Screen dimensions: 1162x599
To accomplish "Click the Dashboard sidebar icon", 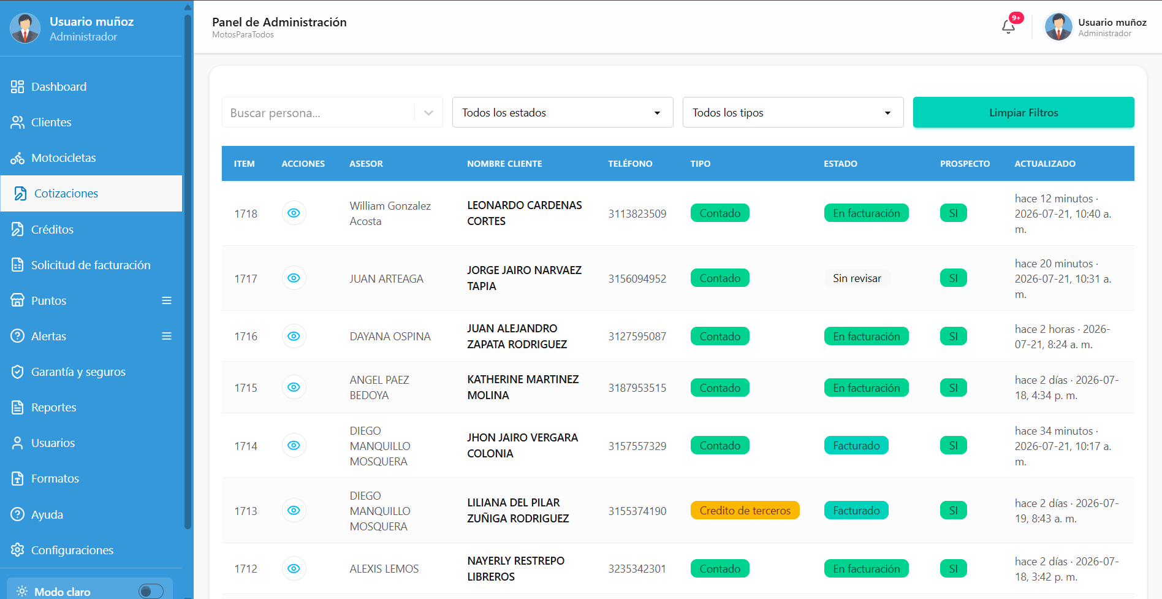I will [17, 86].
